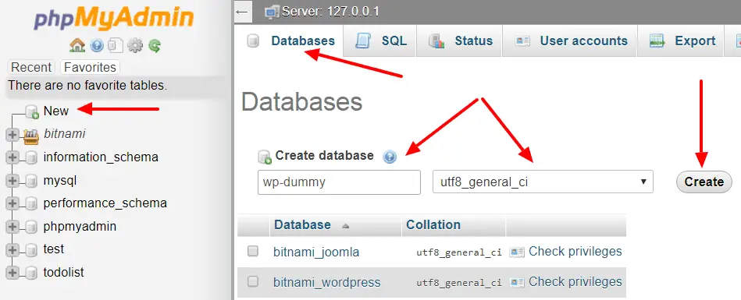Screen dimensions: 741x300
Task: Click privileges icon in bitnami_joomla row
Action: click(x=517, y=252)
